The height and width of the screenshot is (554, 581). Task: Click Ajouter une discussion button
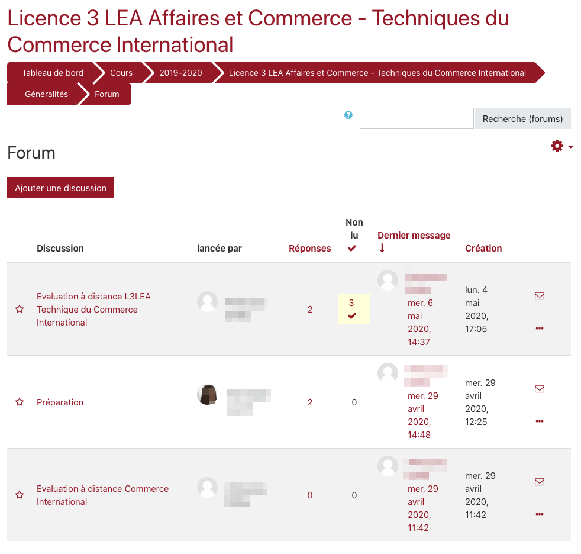[x=60, y=188]
